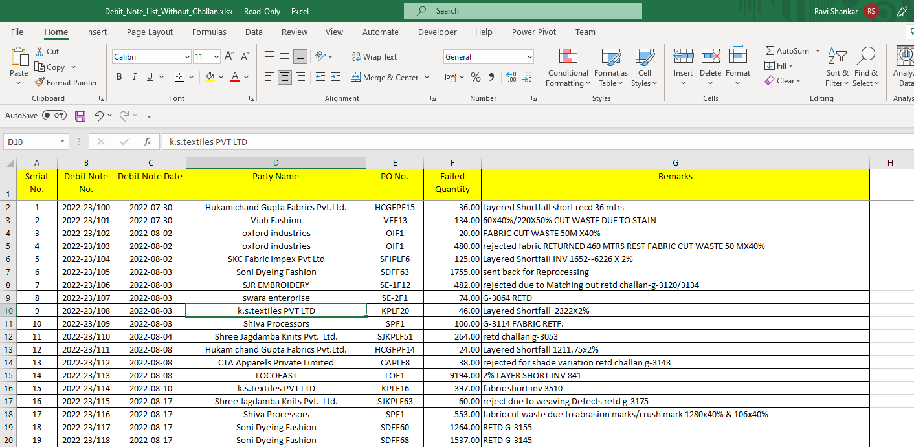Switch to the Formulas tab
The width and height of the screenshot is (914, 447).
click(x=209, y=32)
